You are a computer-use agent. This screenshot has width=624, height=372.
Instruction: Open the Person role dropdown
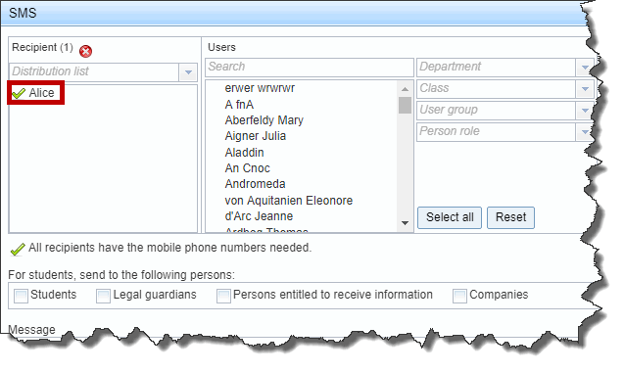(x=585, y=132)
